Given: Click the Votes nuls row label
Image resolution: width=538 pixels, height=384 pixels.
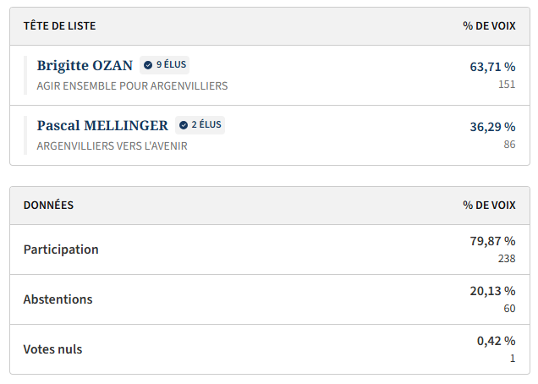Looking at the screenshot, I should click(x=52, y=349).
